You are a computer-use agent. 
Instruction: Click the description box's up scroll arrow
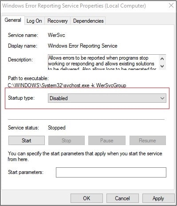[x=162, y=59]
